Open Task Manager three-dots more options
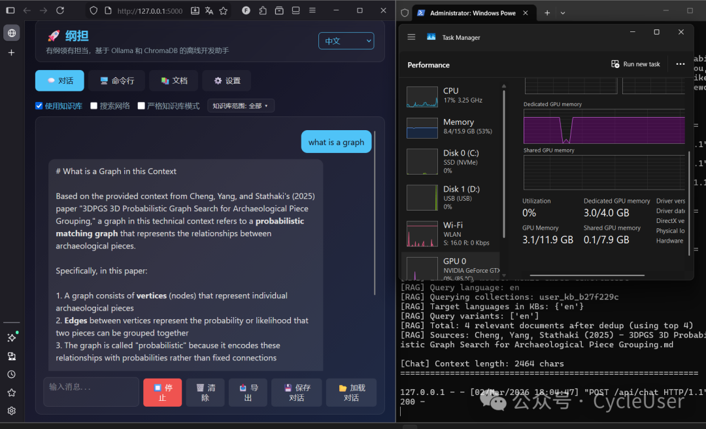Image resolution: width=706 pixels, height=429 pixels. click(681, 64)
